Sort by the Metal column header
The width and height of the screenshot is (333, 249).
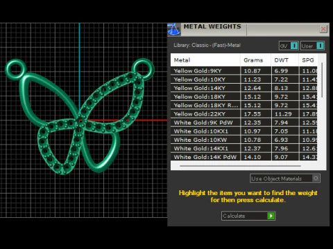point(205,60)
